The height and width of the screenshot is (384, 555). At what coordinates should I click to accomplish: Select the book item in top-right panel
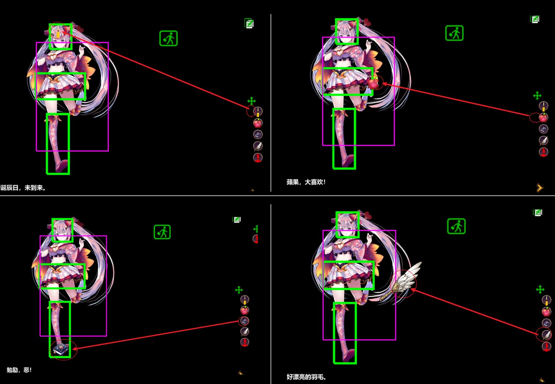(543, 129)
